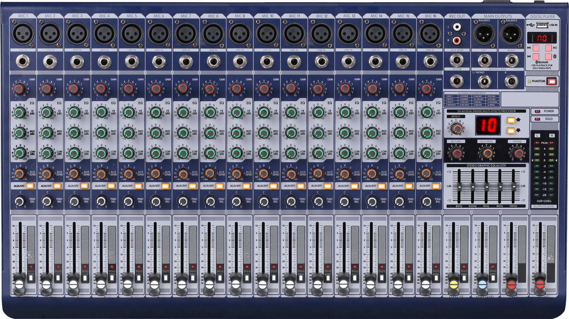The height and width of the screenshot is (319, 569).
Task: Click the MID EQ knob on MIC 3 channel
Action: (74, 133)
